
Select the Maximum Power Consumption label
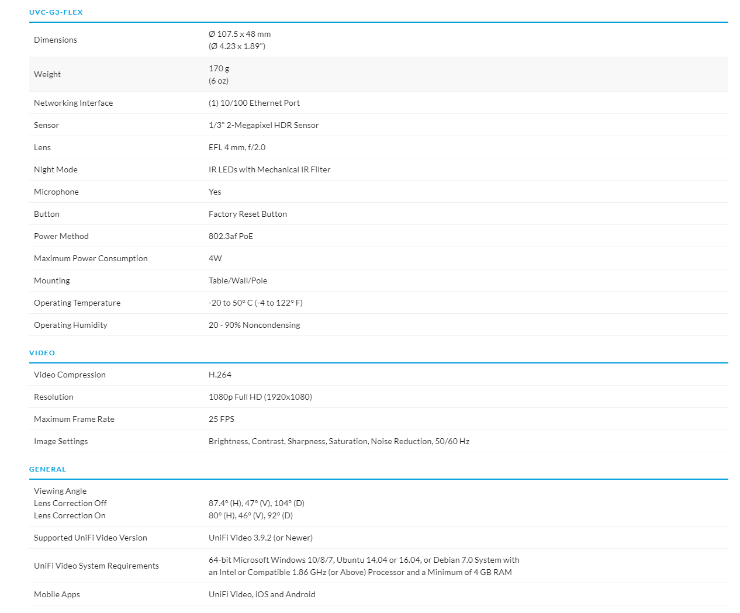[91, 258]
